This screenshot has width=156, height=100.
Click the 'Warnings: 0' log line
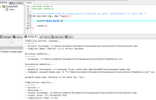(x=34, y=90)
